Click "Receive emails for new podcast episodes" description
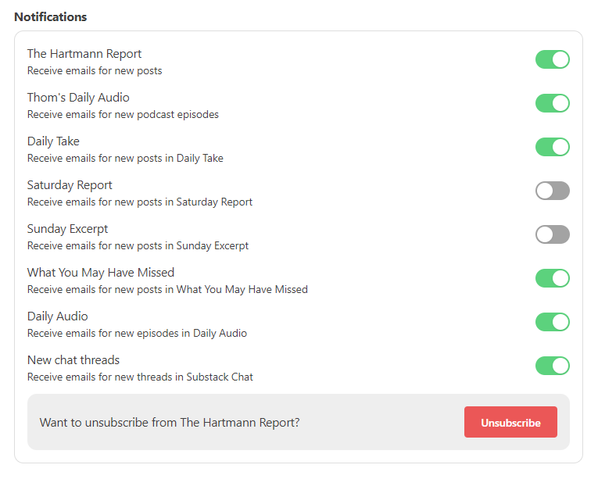This screenshot has width=598, height=479. tap(123, 115)
